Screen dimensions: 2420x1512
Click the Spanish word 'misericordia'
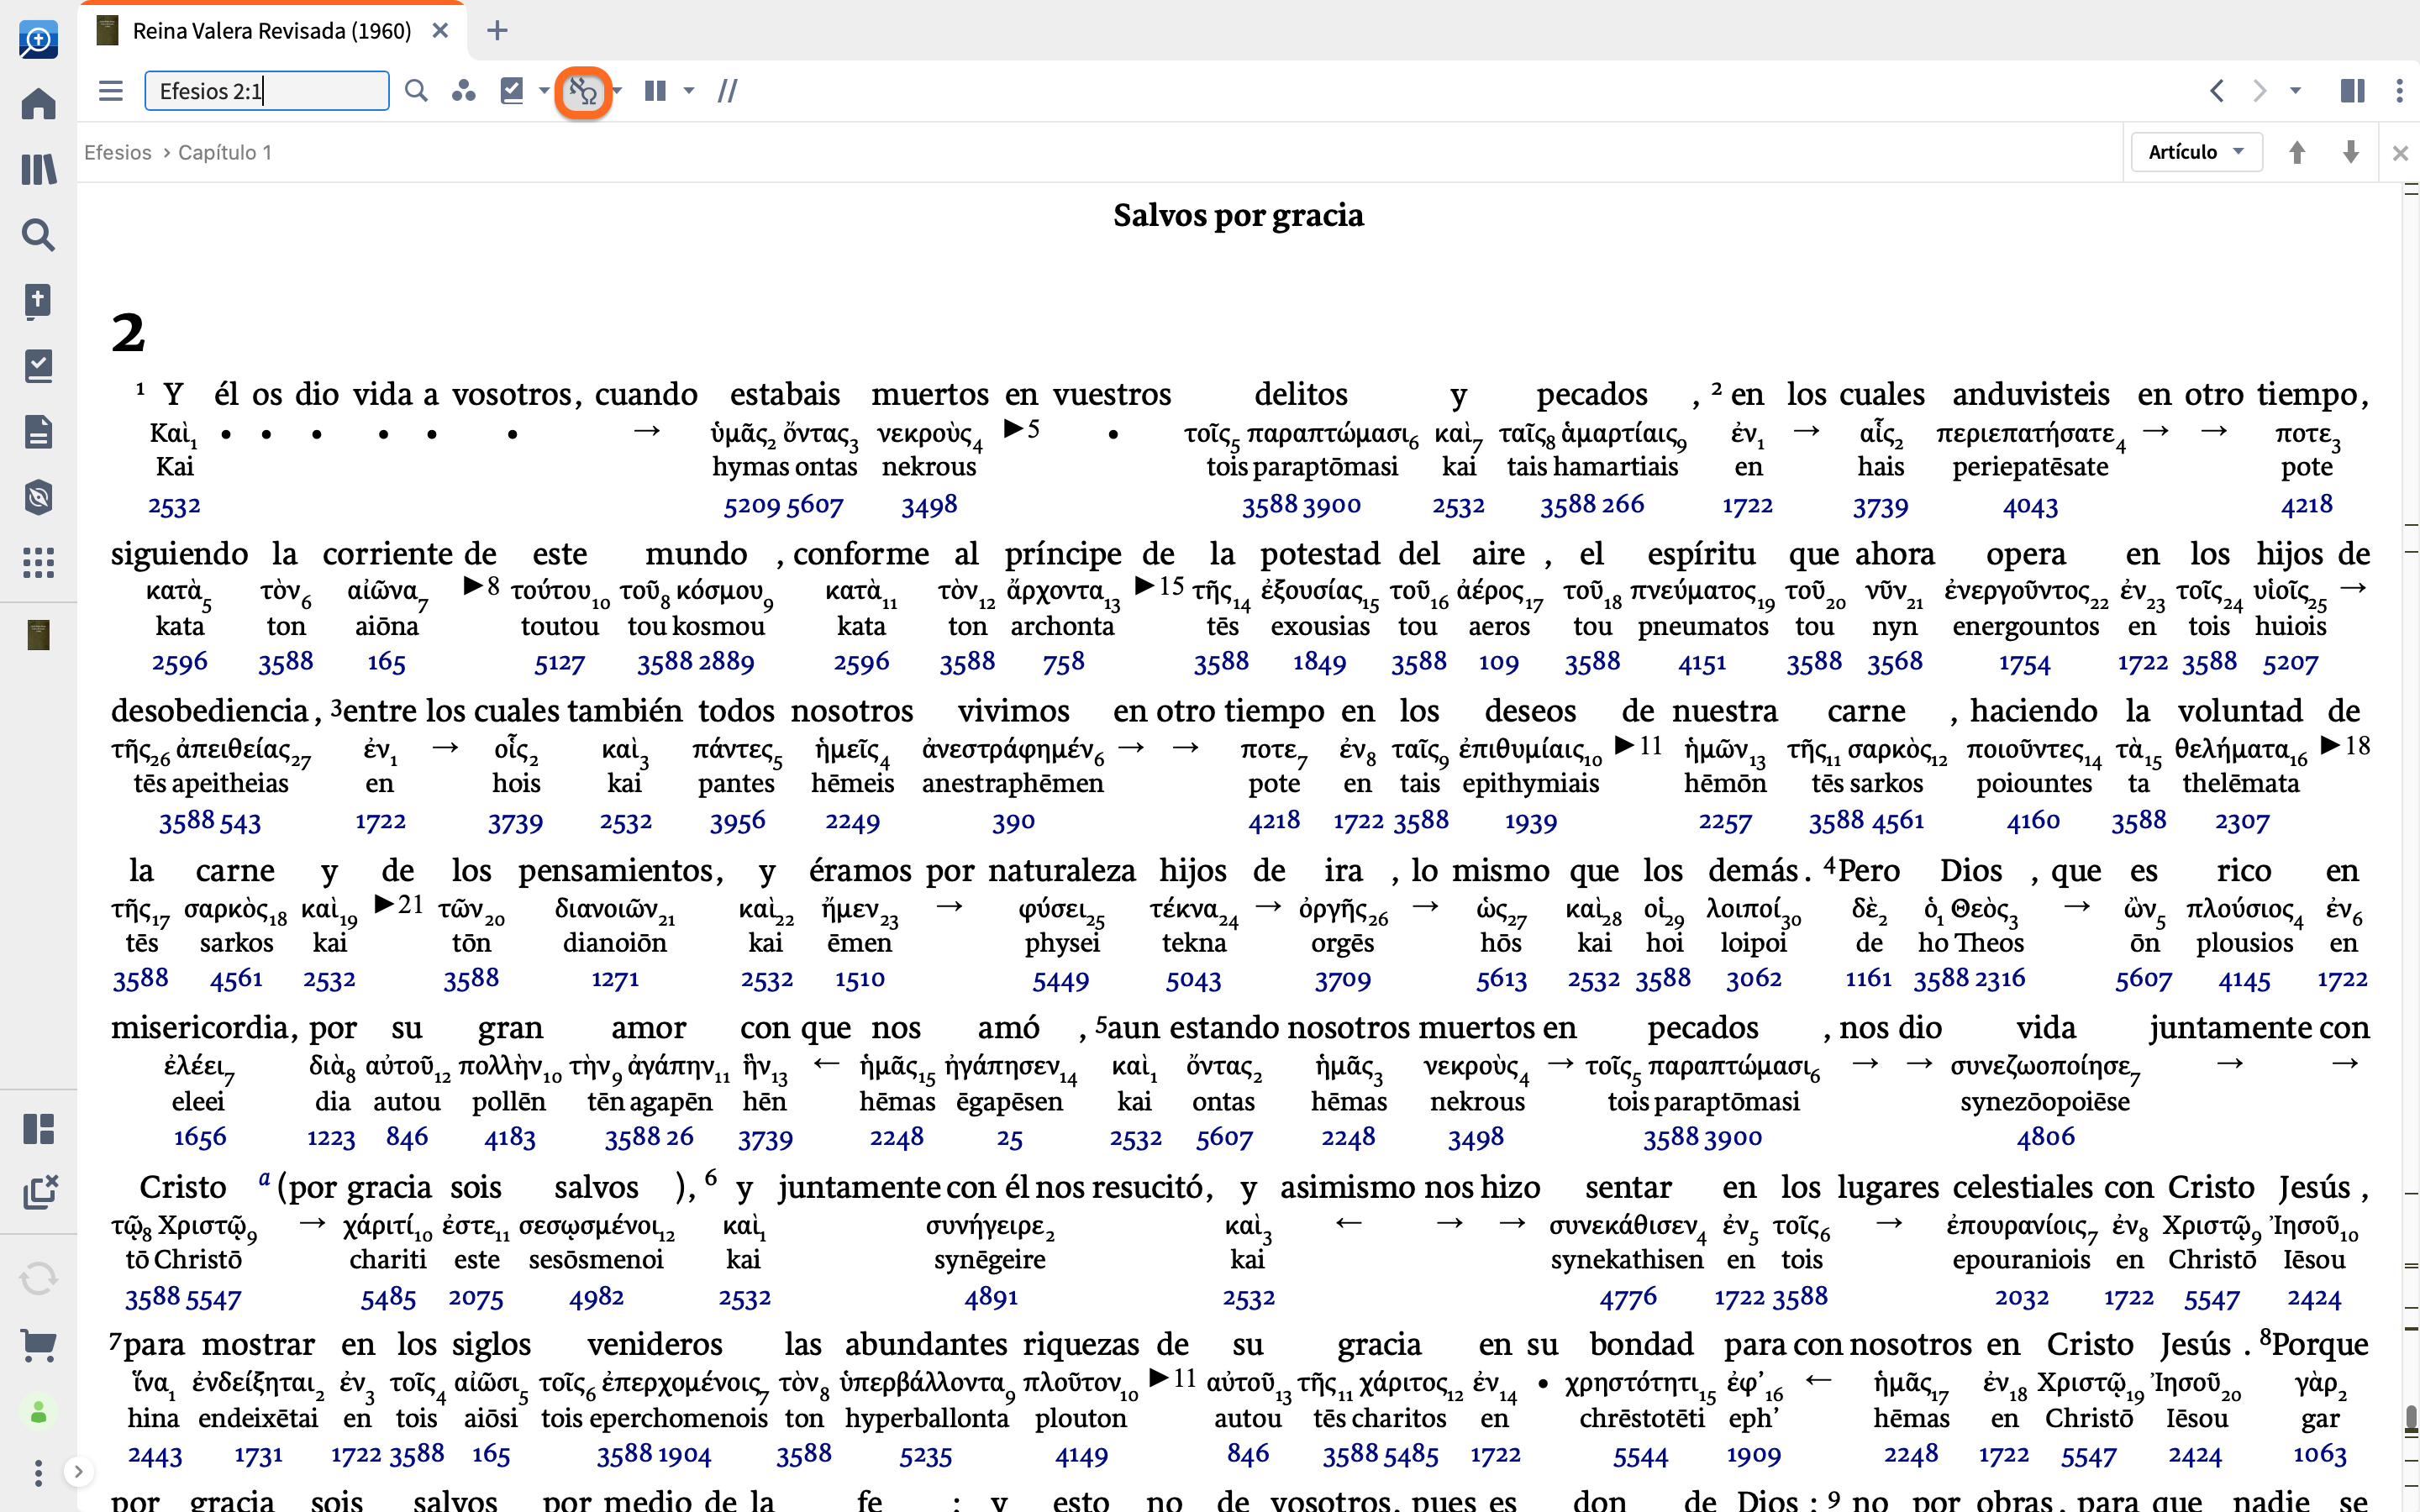click(x=200, y=1027)
